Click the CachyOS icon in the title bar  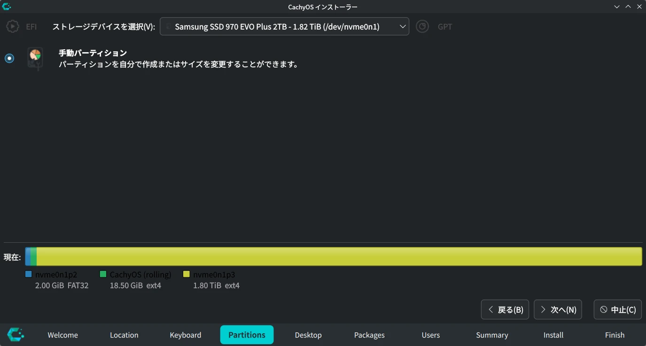point(7,7)
